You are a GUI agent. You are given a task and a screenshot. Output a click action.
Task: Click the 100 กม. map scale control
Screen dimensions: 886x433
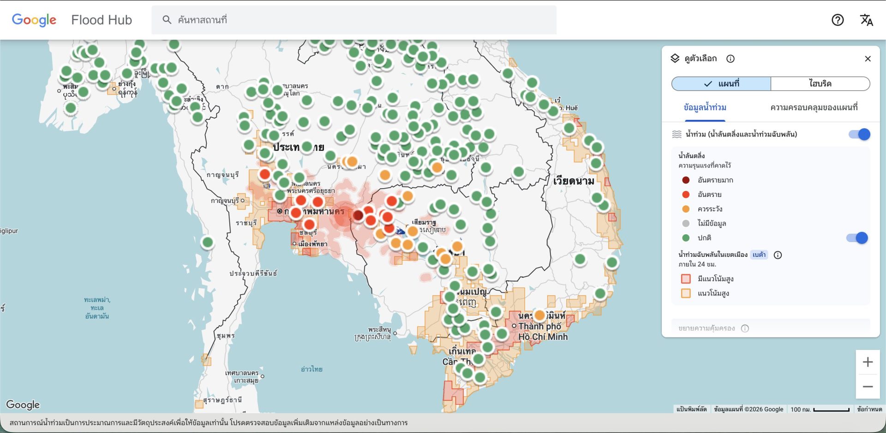coord(820,409)
